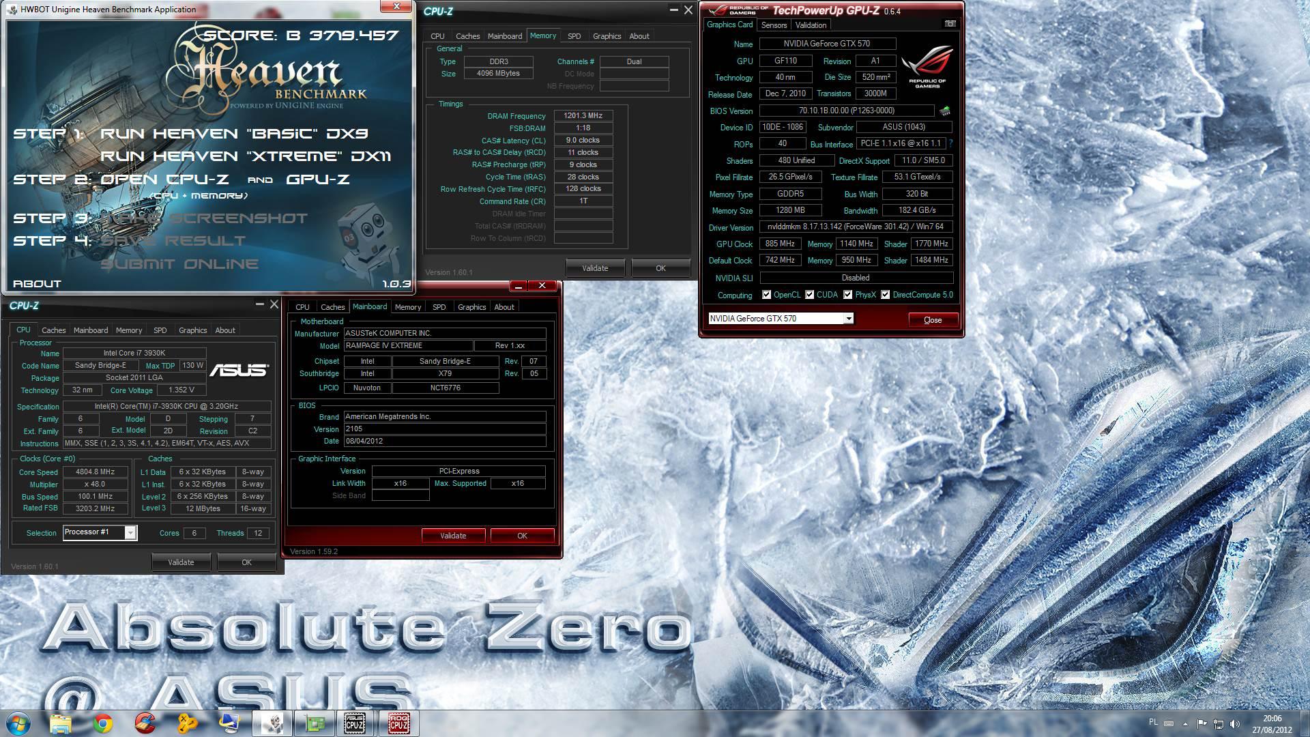Viewport: 1310px width, 737px height.
Task: Click the RAMPAGE IV EXTREME model field
Action: pyautogui.click(x=408, y=345)
